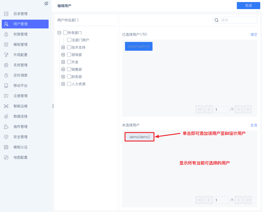Image resolution: width=262 pixels, height=212 pixels.
Task: Open 模板管理 menu item
Action: coord(25,45)
